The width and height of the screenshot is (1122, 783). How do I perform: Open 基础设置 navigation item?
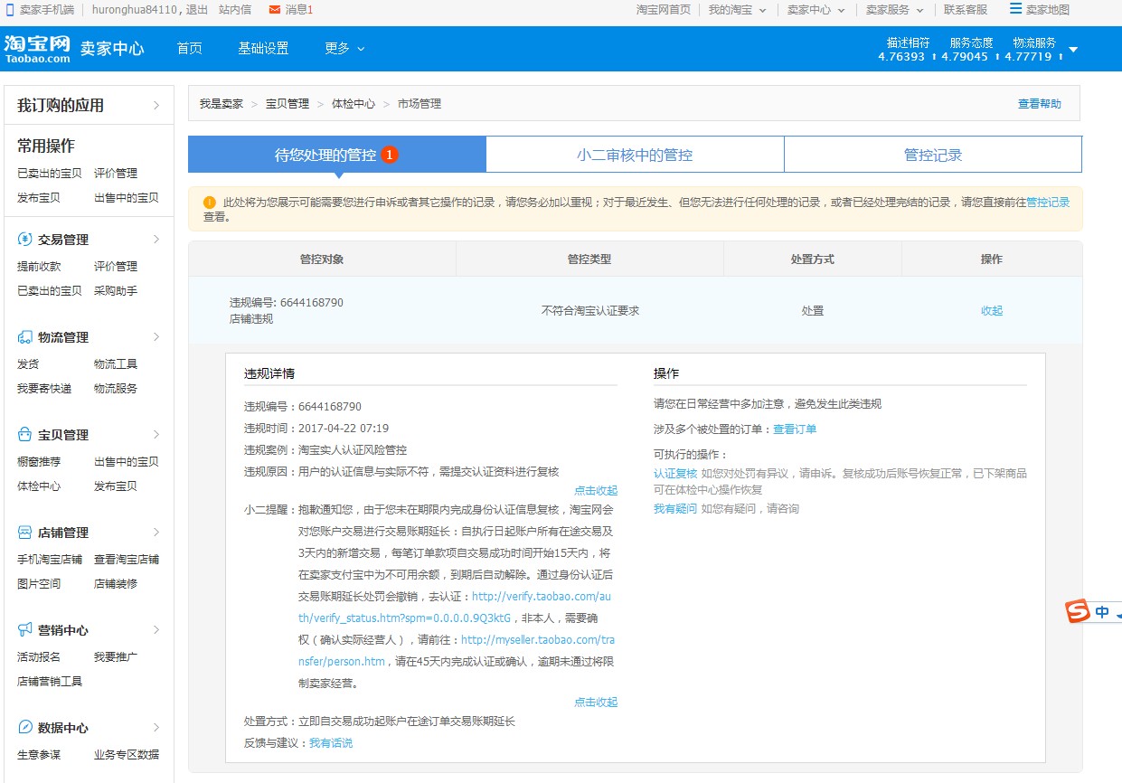263,49
